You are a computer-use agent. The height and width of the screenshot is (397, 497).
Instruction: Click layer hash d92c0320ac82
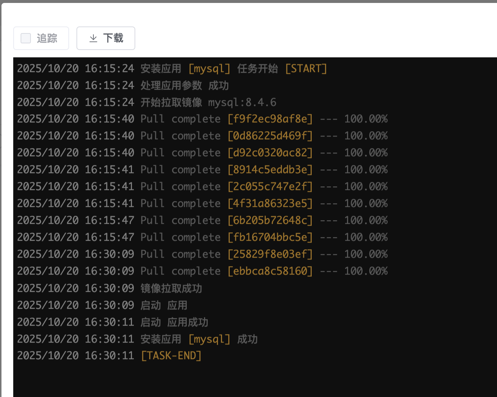270,153
